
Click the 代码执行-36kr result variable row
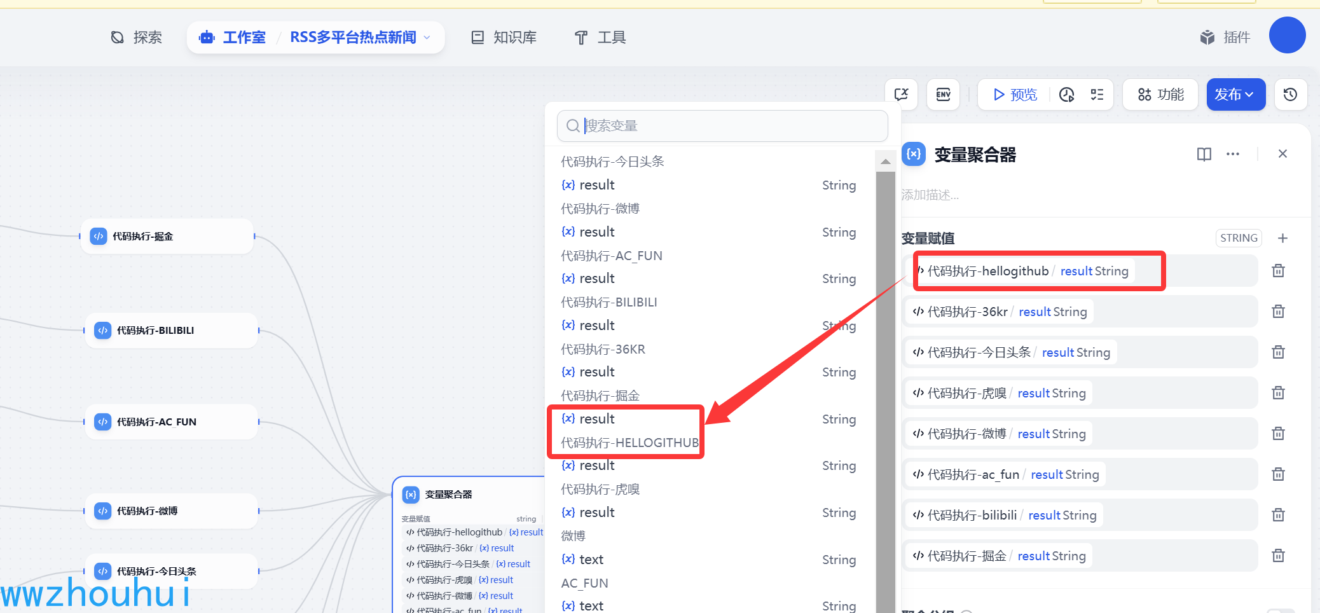1080,312
